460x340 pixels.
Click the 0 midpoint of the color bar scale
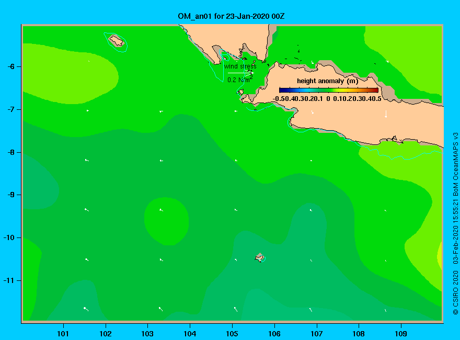coord(328,99)
